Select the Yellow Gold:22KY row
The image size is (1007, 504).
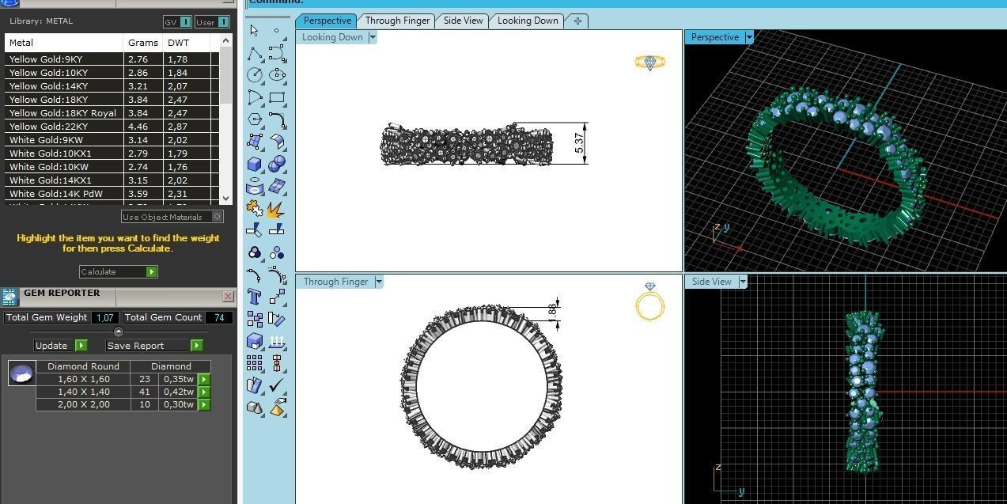point(112,127)
